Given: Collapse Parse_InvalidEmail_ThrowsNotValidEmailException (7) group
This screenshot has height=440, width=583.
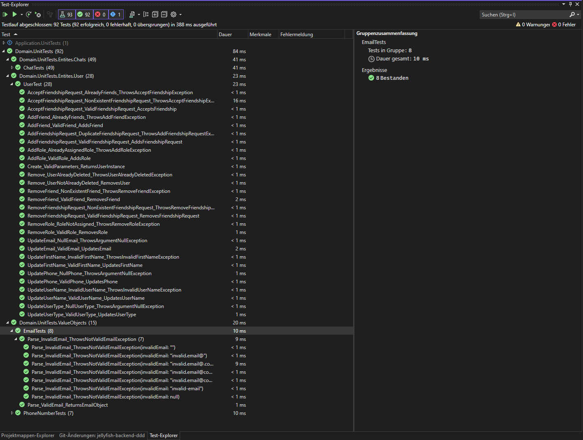Looking at the screenshot, I should pos(16,339).
